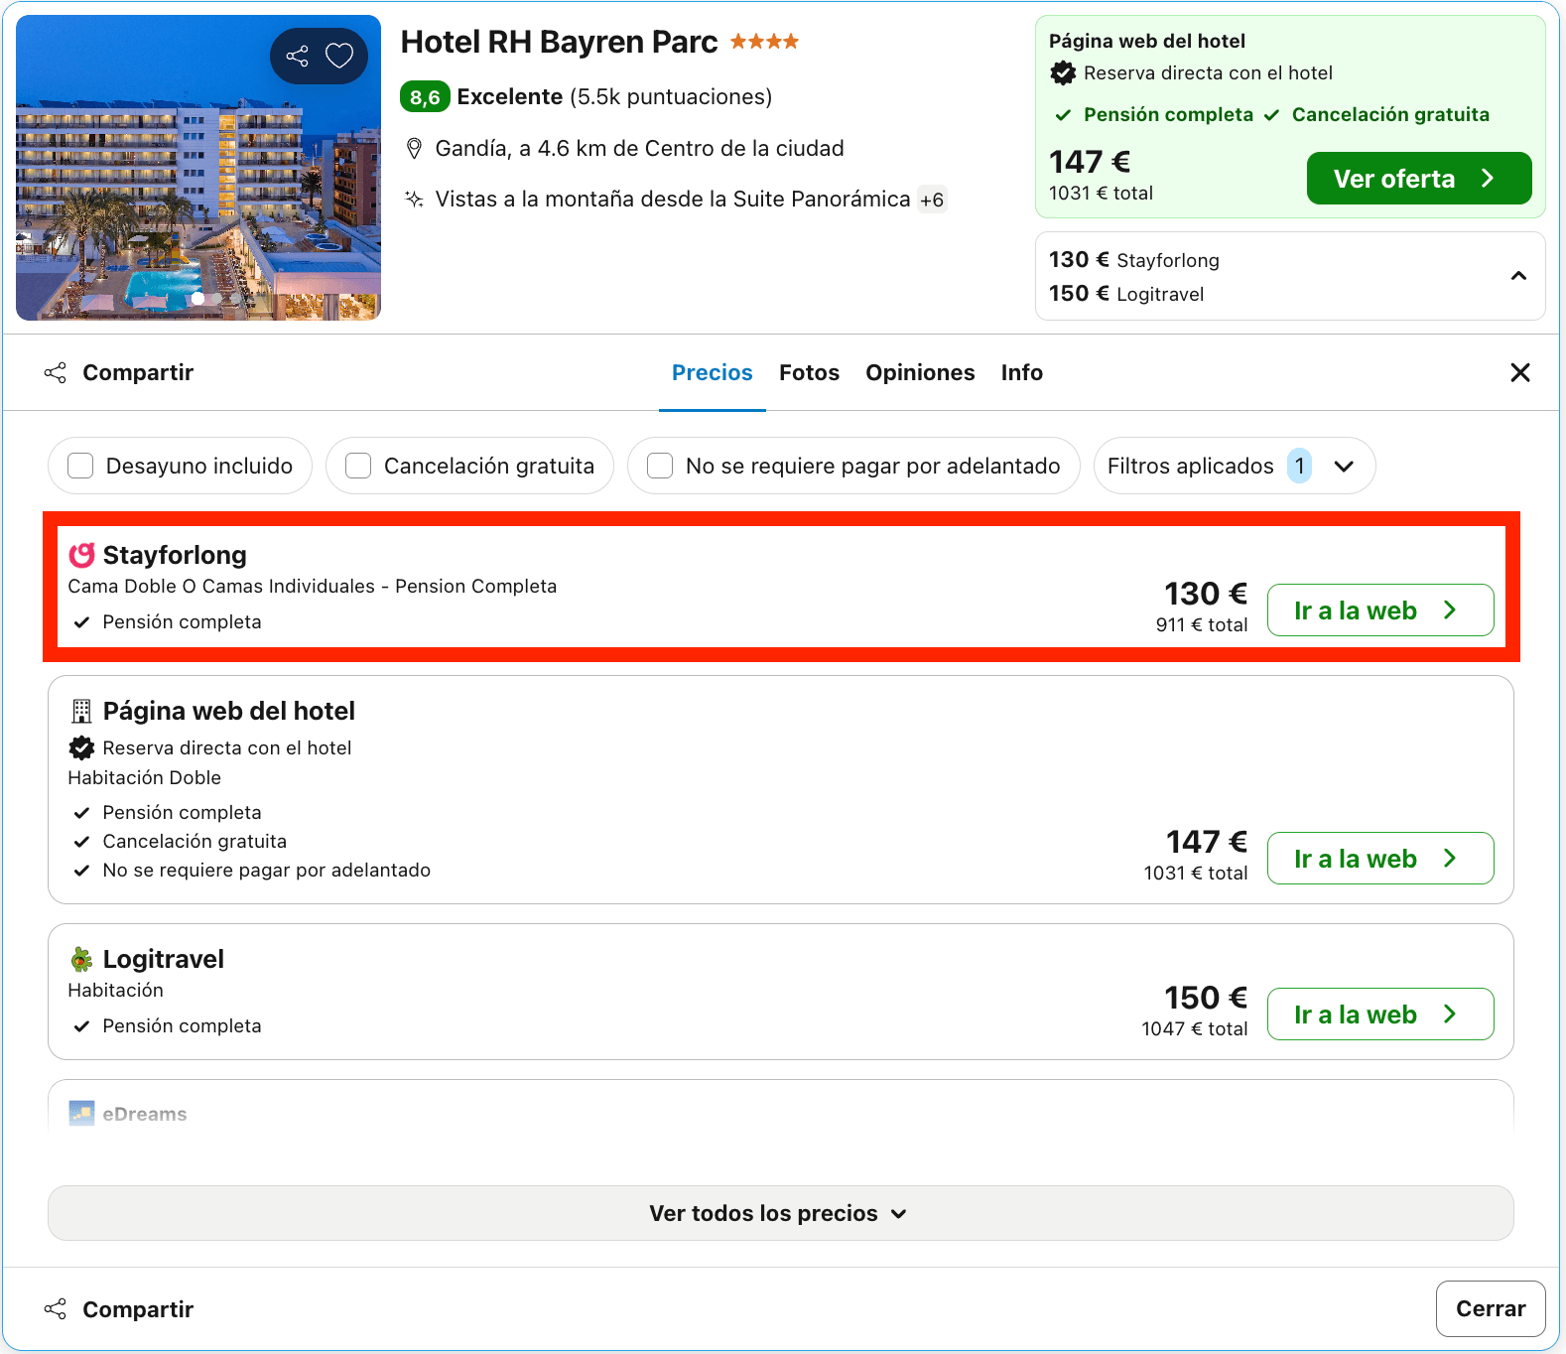Click share icon next to bottom Compartir

[x=56, y=1309]
